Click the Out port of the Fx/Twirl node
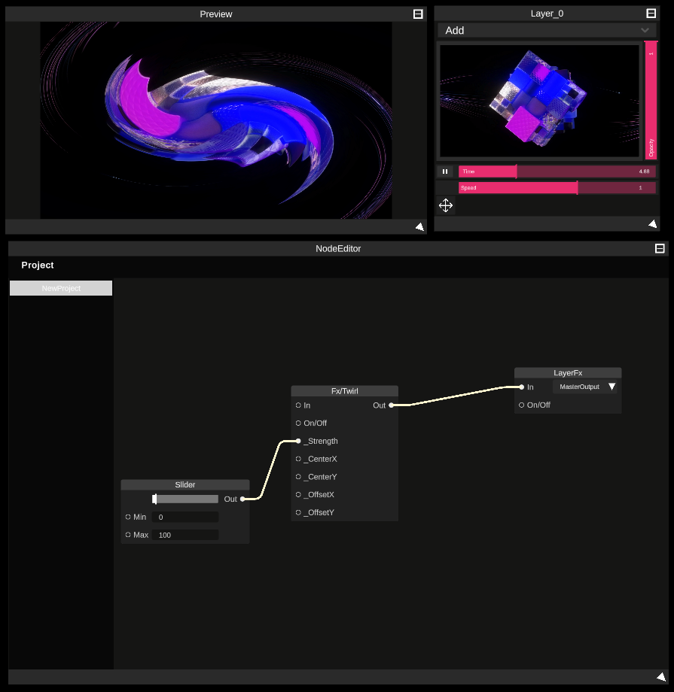674x692 pixels. 391,405
